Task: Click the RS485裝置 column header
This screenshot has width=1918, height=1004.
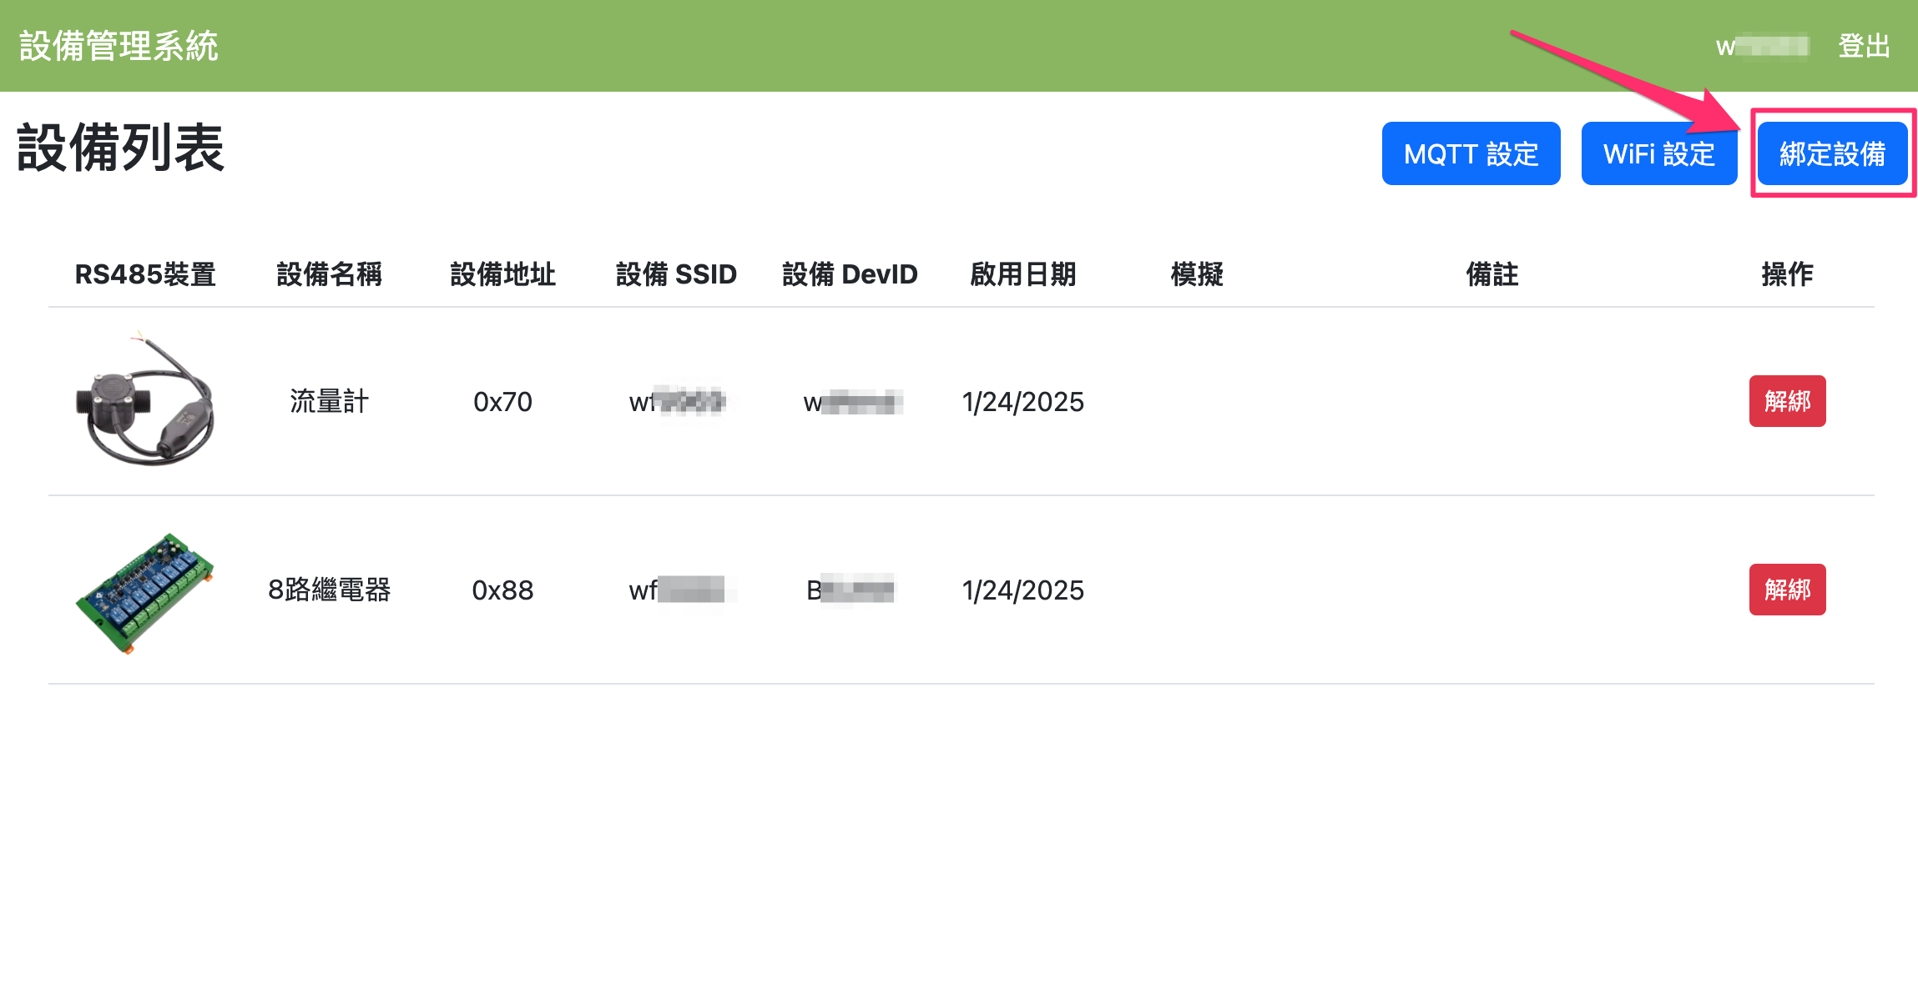Action: [x=145, y=274]
